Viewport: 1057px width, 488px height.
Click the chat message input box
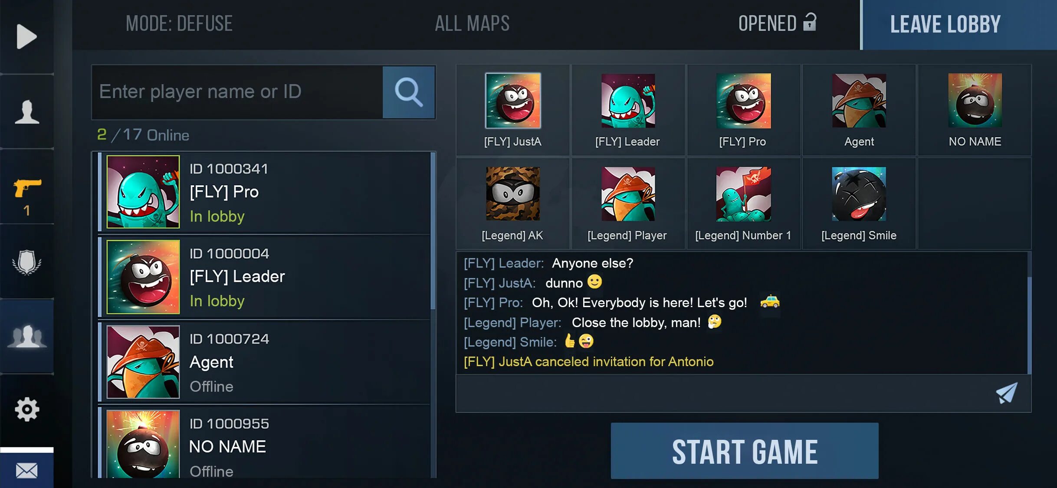[x=725, y=393]
